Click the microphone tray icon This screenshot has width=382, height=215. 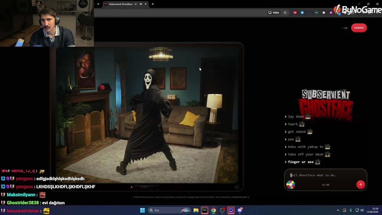[x=351, y=210]
